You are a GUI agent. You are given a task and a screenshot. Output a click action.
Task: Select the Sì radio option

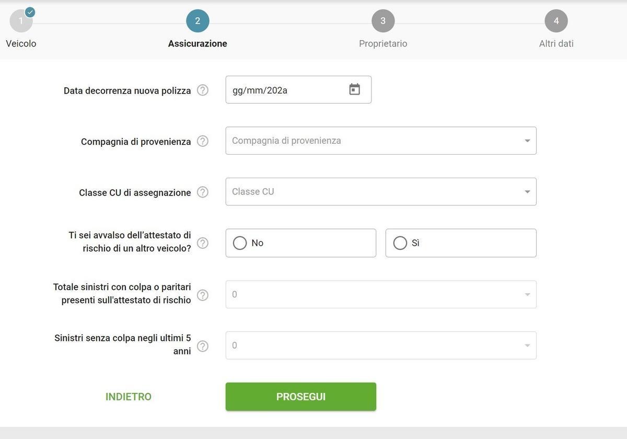(x=400, y=243)
